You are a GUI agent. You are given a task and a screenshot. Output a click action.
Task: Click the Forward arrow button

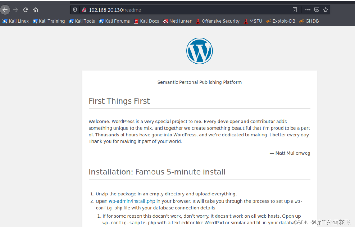pos(15,10)
